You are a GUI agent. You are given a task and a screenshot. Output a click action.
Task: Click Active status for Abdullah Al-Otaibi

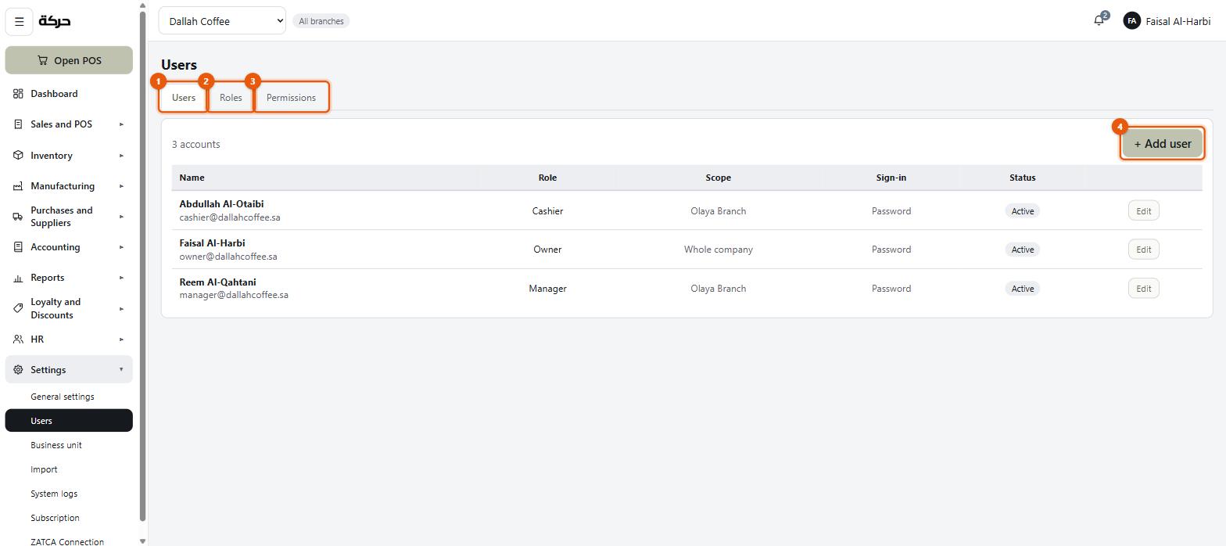tap(1022, 211)
